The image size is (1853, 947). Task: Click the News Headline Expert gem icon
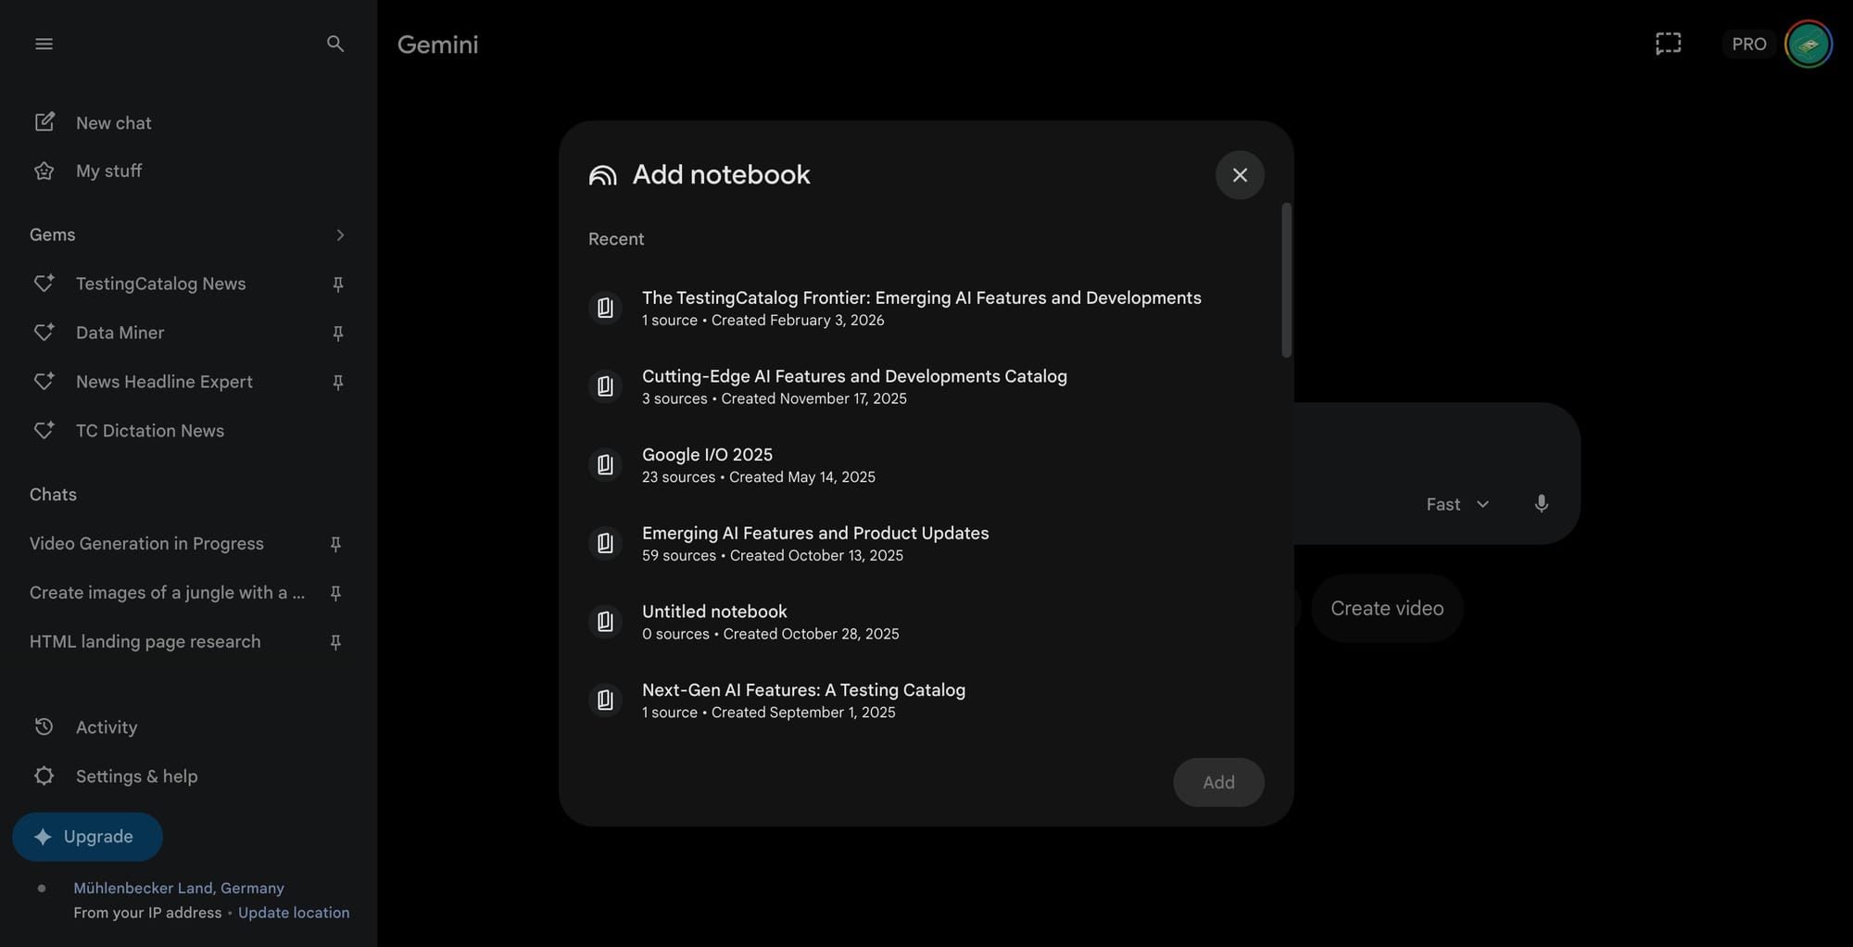coord(44,382)
